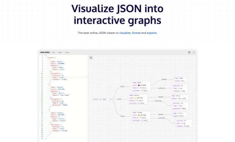This screenshot has height=142, width=235.
Task: Click the orange #FFA500 swatch in the Orange node
Action: pyautogui.click(x=139, y=115)
